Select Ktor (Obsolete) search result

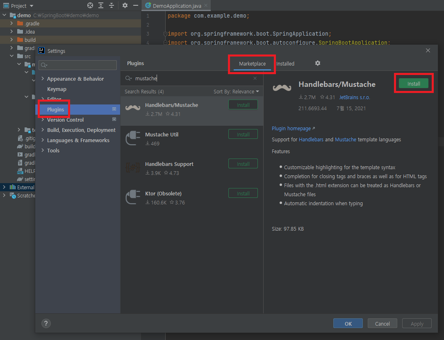(x=192, y=199)
